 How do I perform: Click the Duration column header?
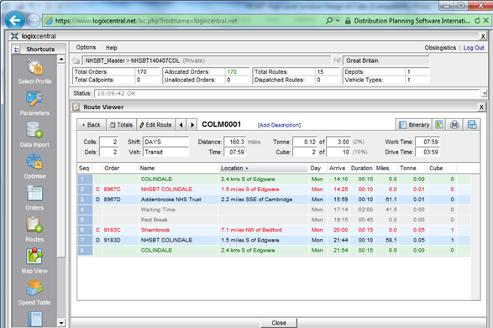362,168
